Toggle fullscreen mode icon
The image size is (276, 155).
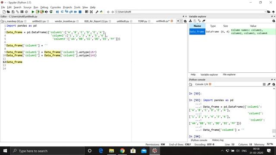(91, 12)
